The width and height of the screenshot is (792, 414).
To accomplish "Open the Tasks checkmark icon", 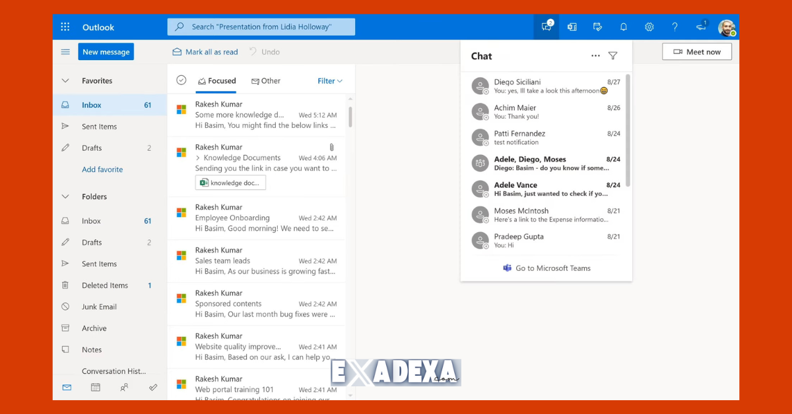I will [152, 388].
